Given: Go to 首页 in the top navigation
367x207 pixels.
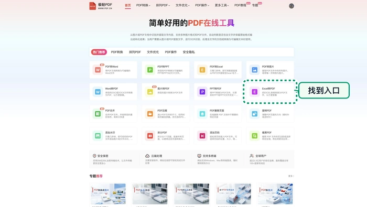Looking at the screenshot, I should (x=128, y=5).
